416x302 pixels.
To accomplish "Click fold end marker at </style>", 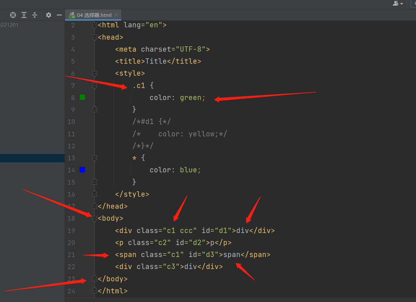I will click(95, 193).
